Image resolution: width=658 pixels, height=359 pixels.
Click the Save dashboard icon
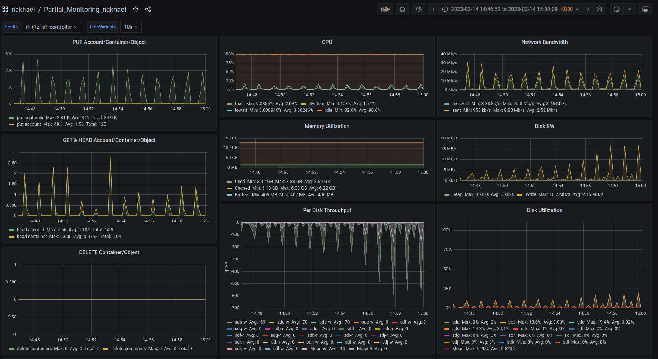tap(402, 9)
